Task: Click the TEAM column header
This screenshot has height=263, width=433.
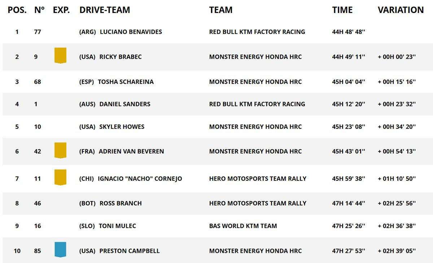Action: 221,10
